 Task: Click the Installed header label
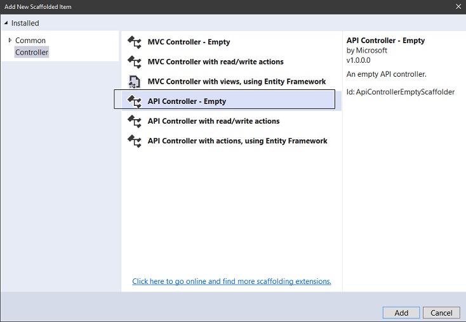coord(25,23)
